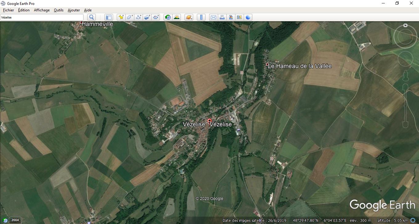This screenshot has width=419, height=224.
Task: Open the Édition menu
Action: click(x=24, y=10)
